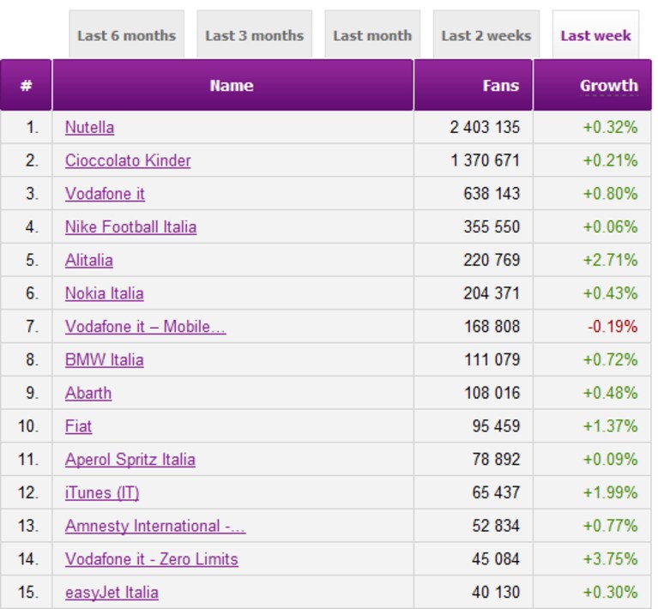This screenshot has width=658, height=609.
Task: Click the # column header
Action: [x=26, y=85]
